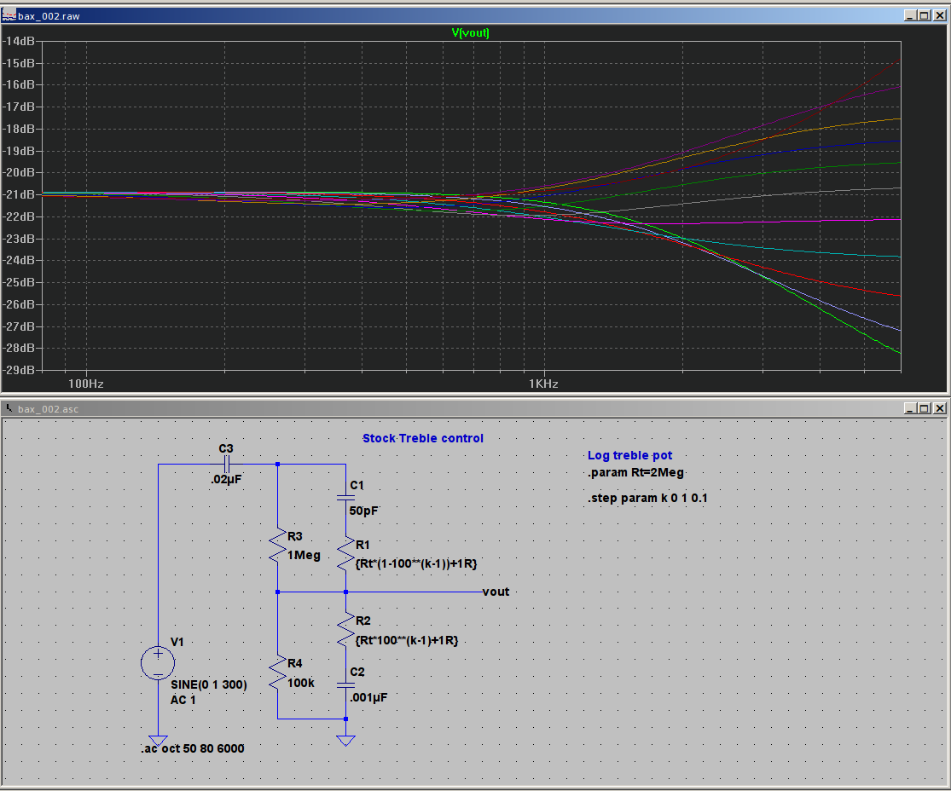Click the vout net label
Viewport: 951px width, 791px height.
(496, 592)
